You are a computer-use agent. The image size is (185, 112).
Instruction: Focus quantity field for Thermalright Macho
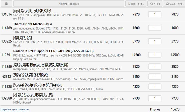(155, 28)
